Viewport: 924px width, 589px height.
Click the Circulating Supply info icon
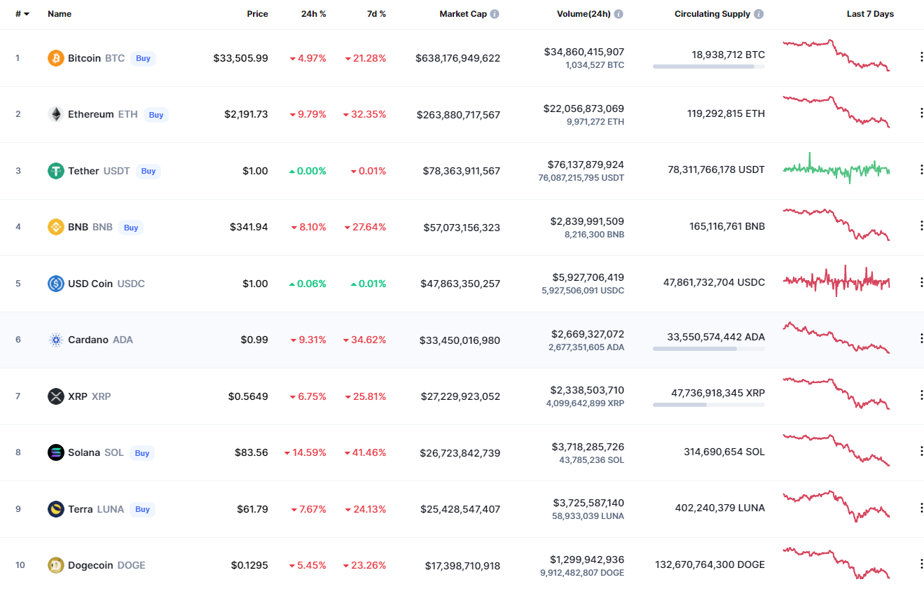click(x=759, y=14)
